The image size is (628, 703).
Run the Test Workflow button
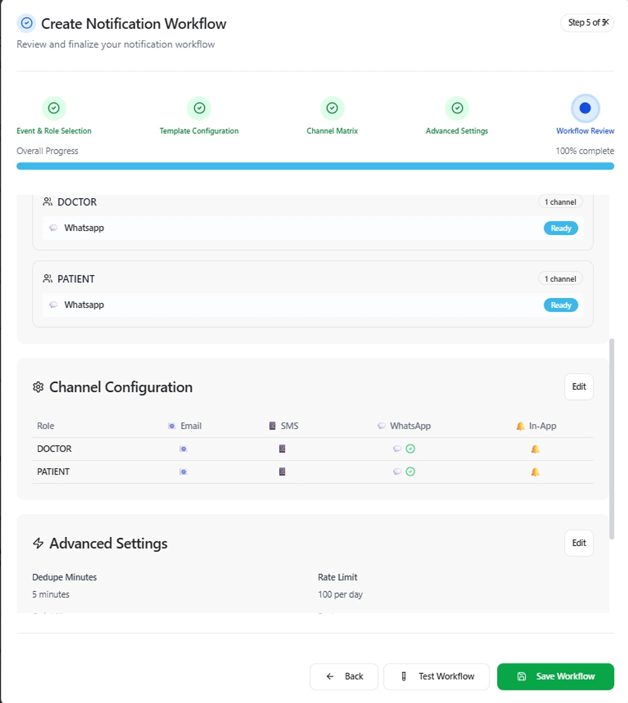pos(436,676)
